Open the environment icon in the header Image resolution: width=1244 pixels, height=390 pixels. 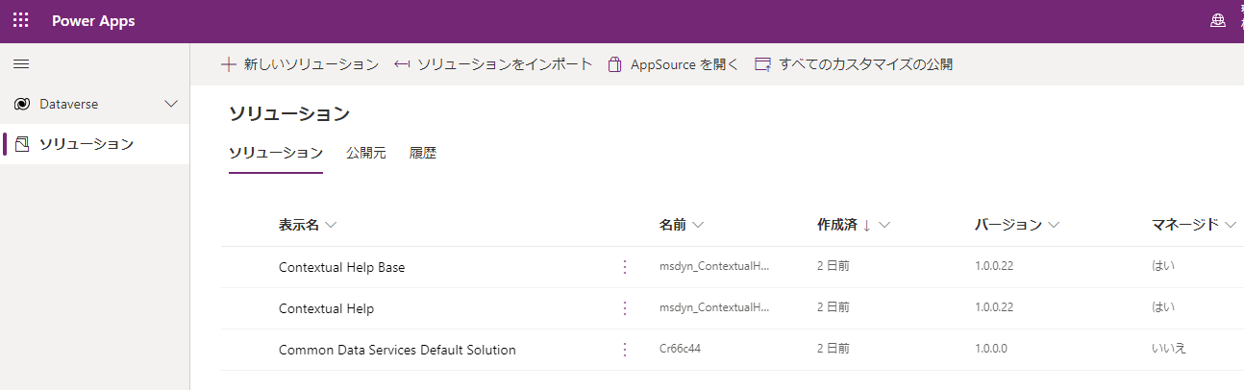coord(1218,21)
